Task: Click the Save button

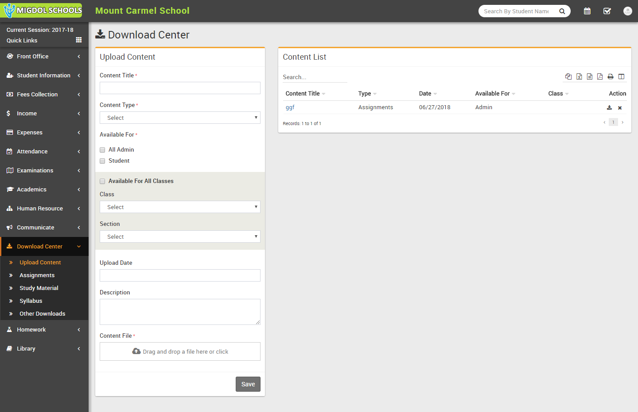Action: point(248,384)
